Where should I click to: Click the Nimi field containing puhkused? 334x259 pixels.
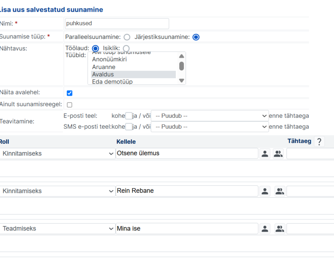(117, 24)
